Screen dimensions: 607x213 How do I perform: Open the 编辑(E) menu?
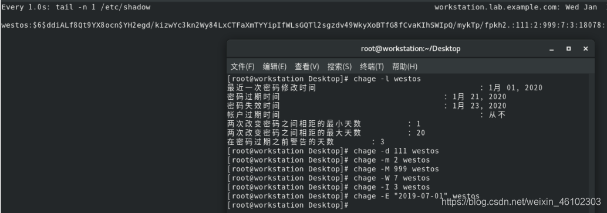pos(275,67)
